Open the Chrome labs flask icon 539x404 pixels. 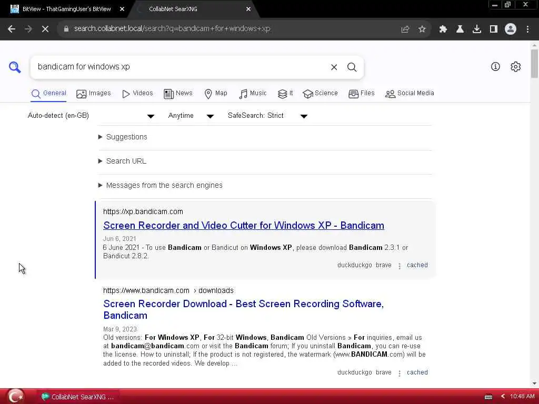point(460,29)
